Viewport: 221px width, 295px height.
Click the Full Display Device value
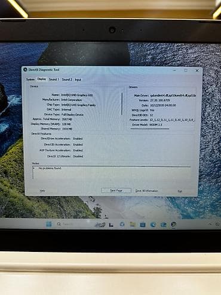tap(72, 115)
